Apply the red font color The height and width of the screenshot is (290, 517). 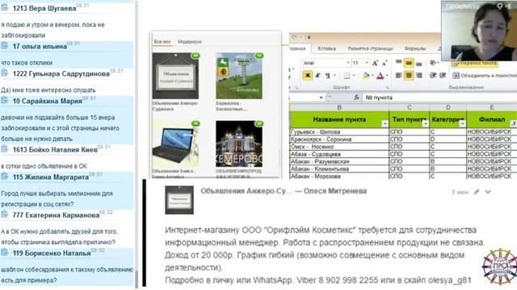[380, 76]
